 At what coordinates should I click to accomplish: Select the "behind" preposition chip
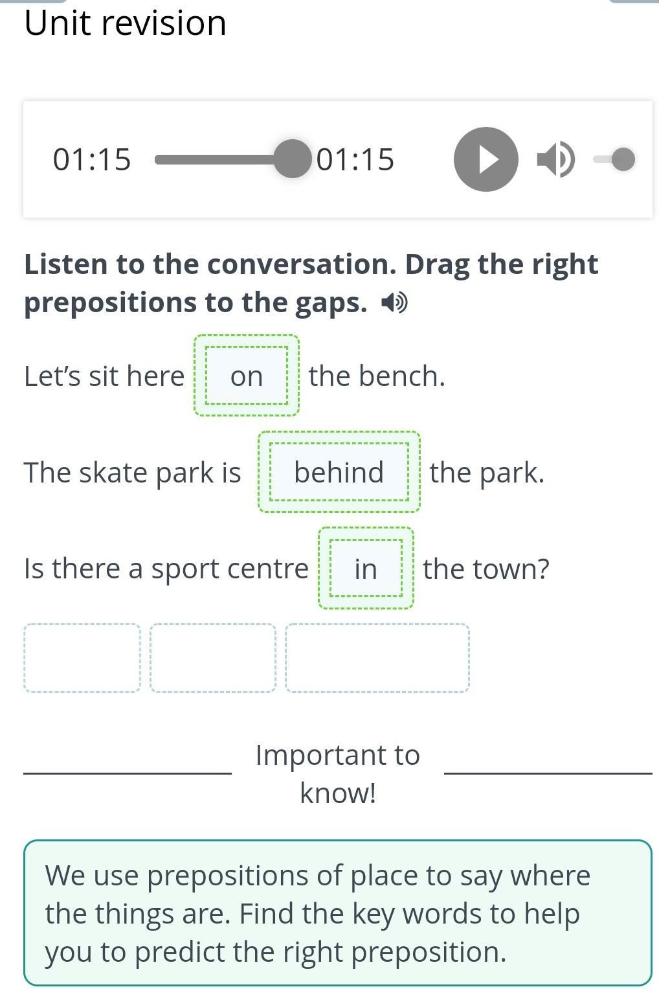click(339, 472)
